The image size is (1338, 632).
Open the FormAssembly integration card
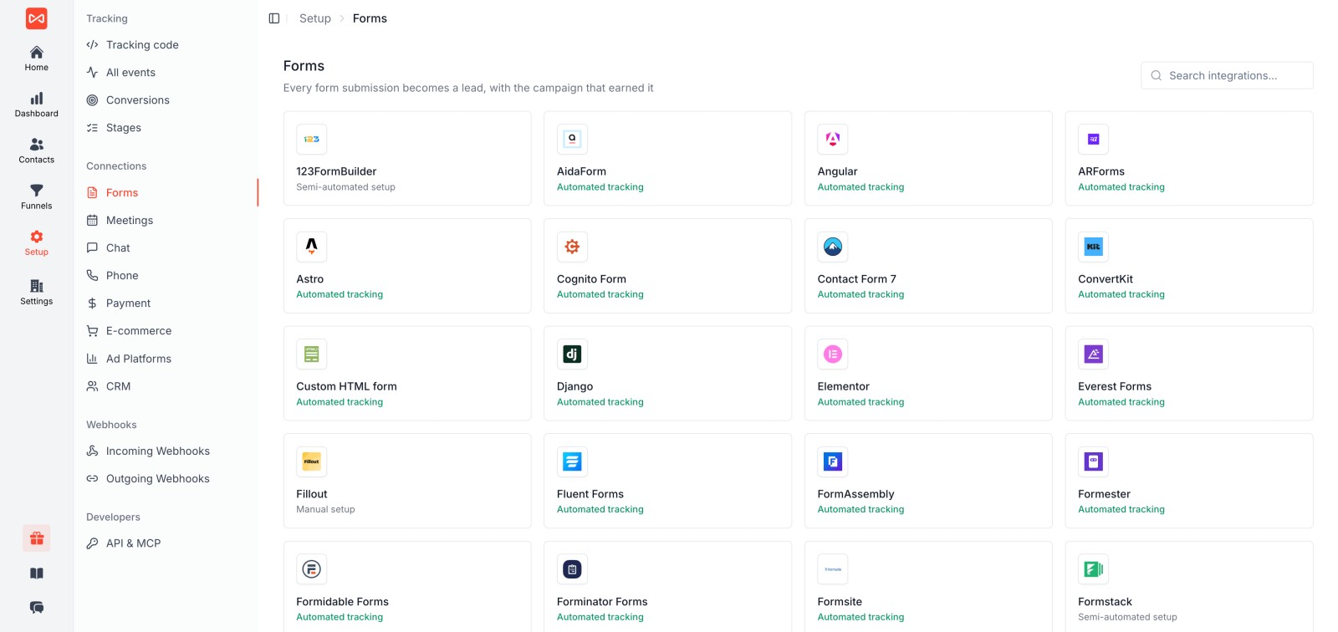coord(928,481)
